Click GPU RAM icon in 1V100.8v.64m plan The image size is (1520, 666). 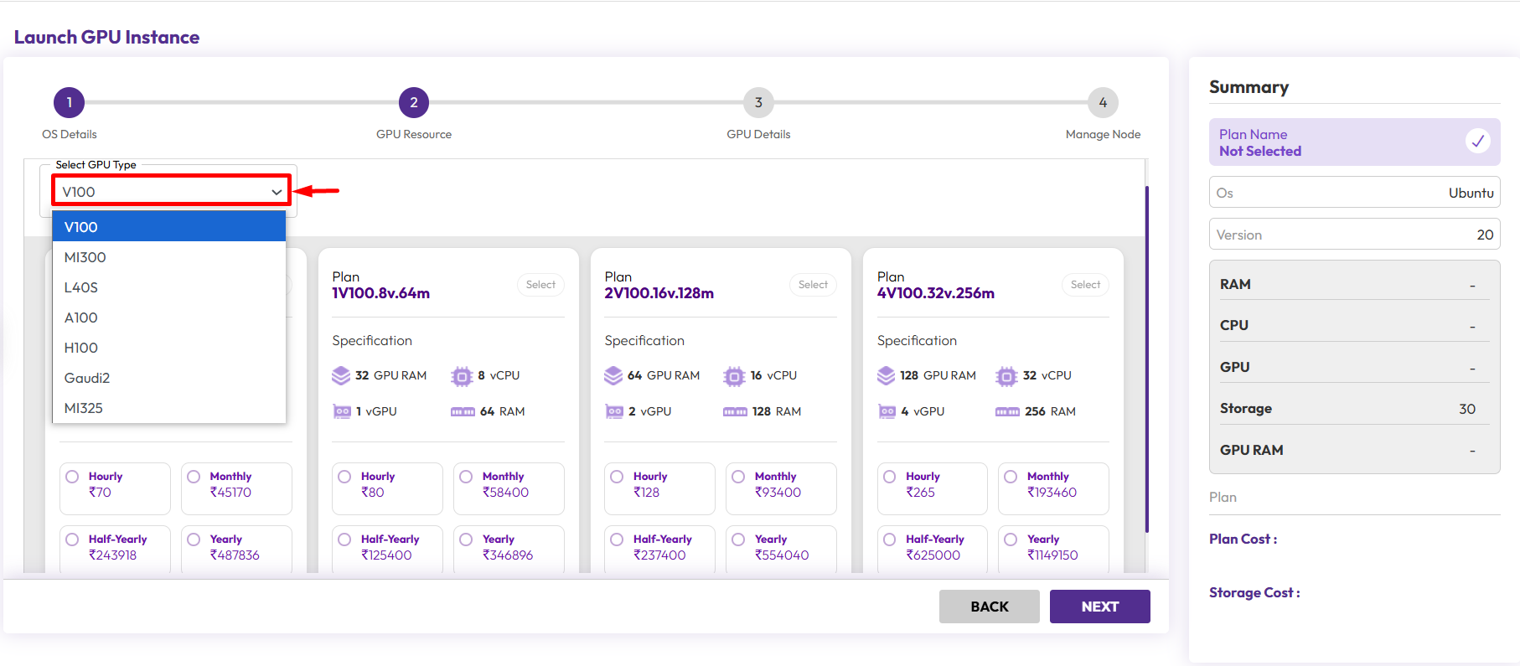click(x=341, y=375)
